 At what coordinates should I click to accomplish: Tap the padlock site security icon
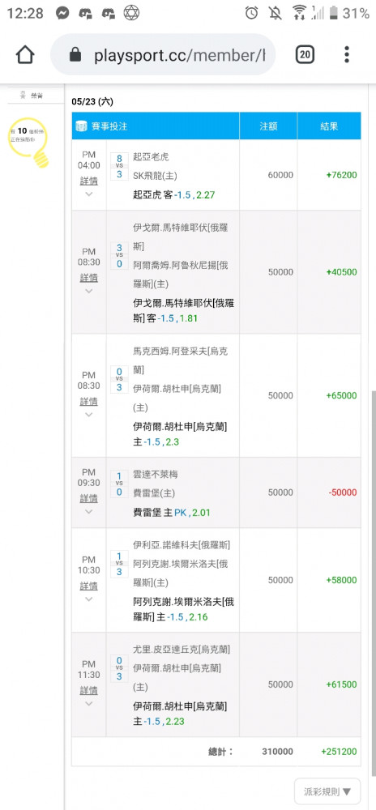[75, 55]
